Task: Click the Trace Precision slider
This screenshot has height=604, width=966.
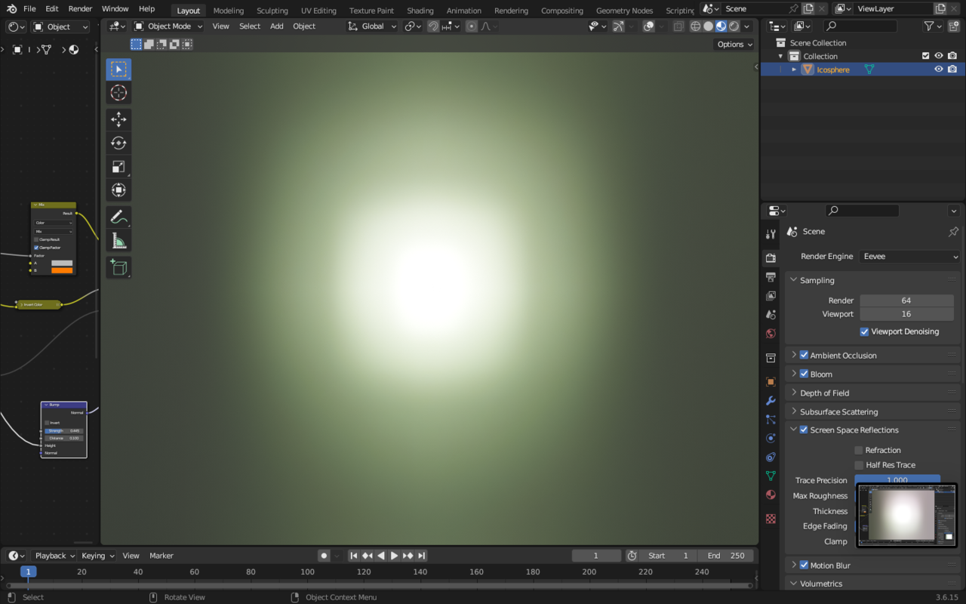Action: coord(897,479)
